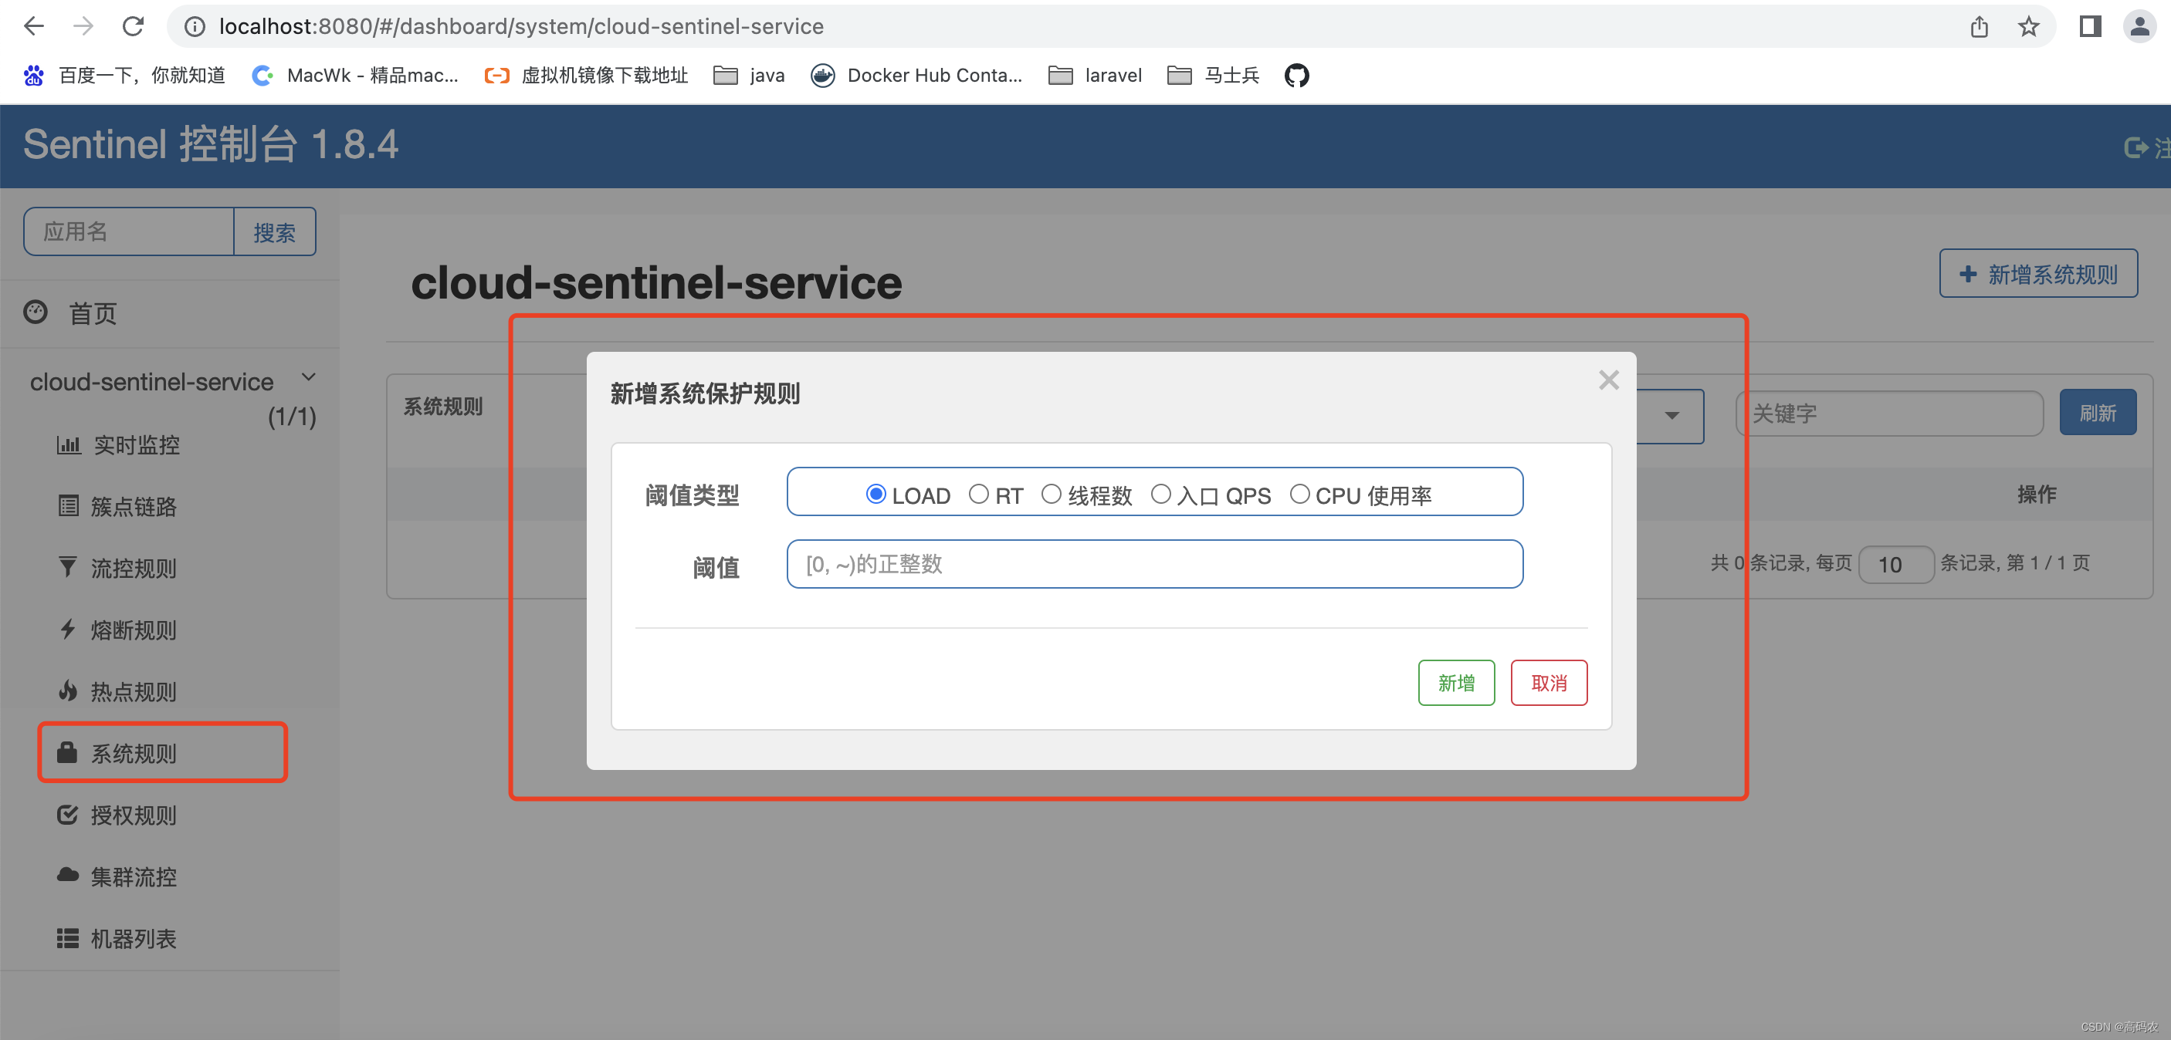The height and width of the screenshot is (1040, 2171).
Task: Bookmark this page with star icon
Action: coord(2029,27)
